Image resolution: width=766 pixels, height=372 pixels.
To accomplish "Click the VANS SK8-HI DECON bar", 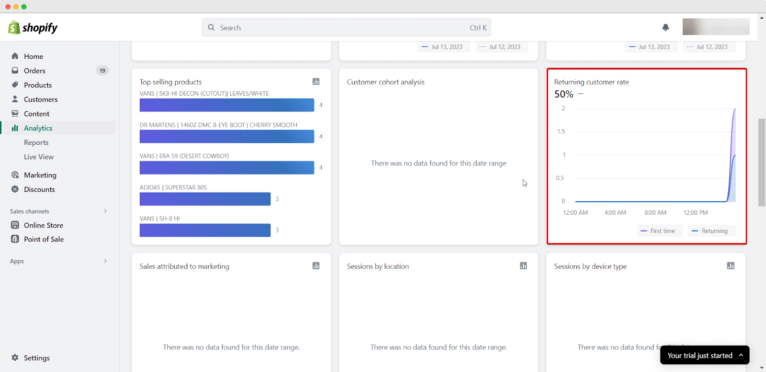I will click(227, 105).
